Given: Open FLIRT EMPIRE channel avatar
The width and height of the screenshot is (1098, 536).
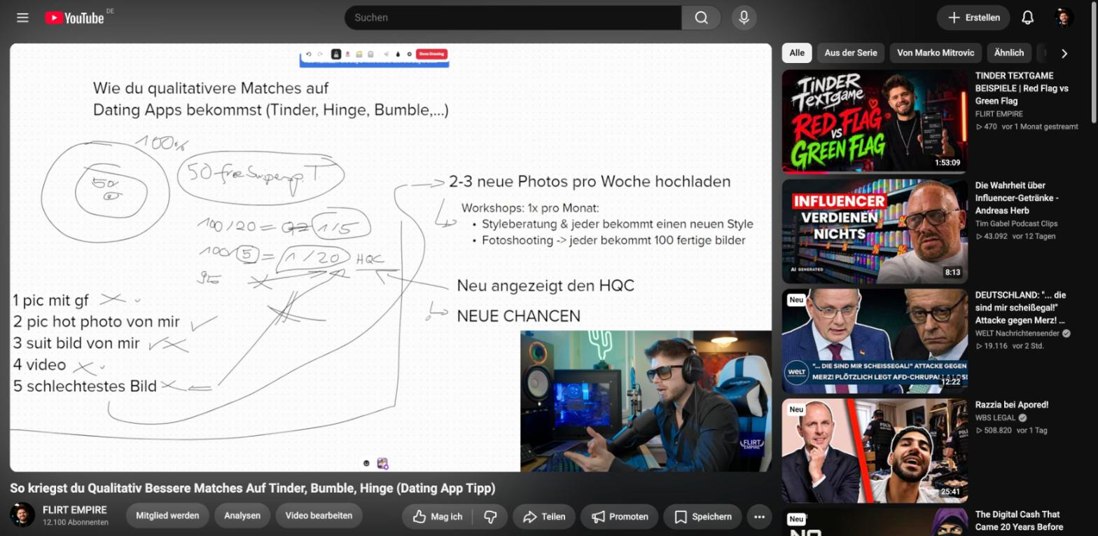Looking at the screenshot, I should [x=22, y=515].
